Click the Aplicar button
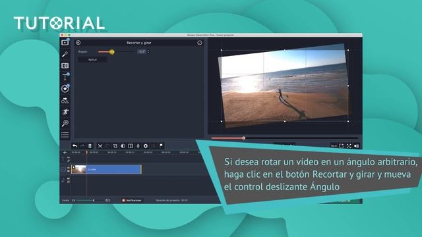422x237 pixels. pyautogui.click(x=92, y=60)
